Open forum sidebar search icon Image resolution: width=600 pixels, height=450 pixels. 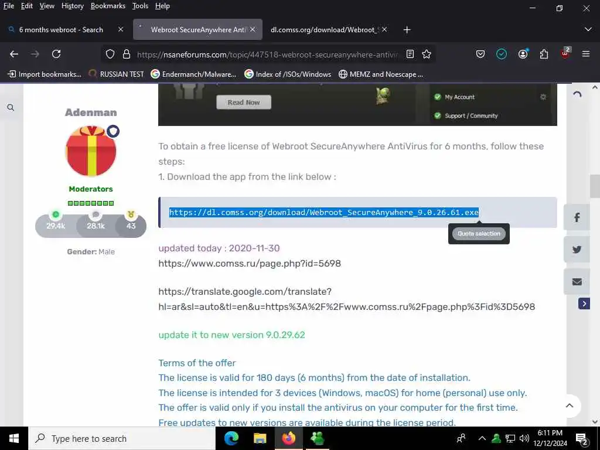pos(11,108)
